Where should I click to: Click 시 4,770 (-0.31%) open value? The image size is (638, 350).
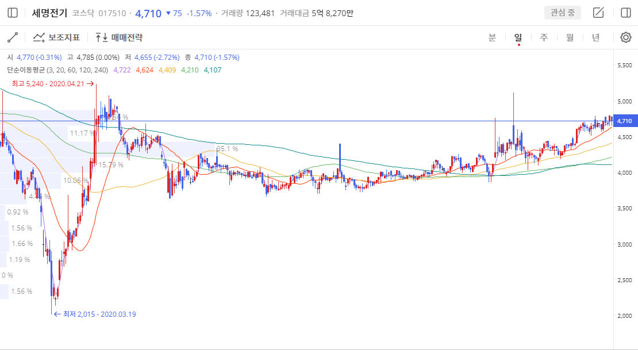tap(34, 57)
